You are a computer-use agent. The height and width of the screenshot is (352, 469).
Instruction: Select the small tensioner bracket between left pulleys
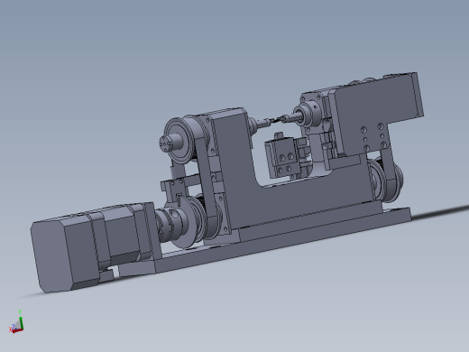173,189
